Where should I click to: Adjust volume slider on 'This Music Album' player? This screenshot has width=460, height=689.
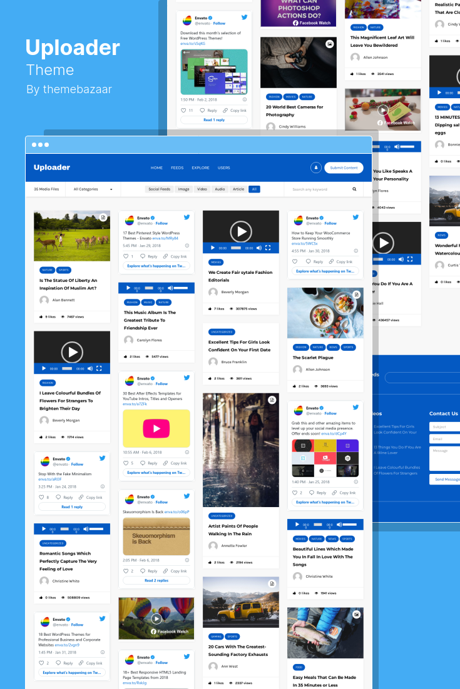[181, 288]
